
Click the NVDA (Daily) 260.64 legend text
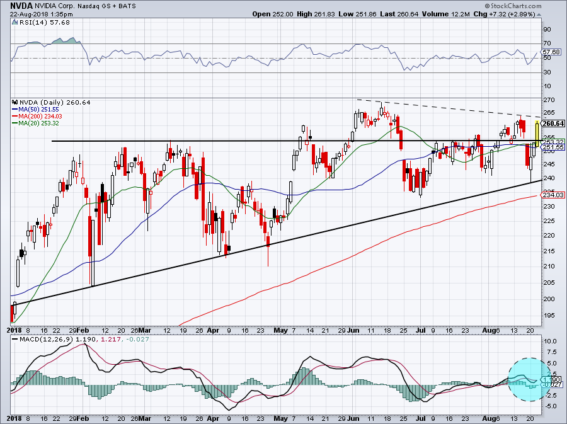pyautogui.click(x=55, y=102)
